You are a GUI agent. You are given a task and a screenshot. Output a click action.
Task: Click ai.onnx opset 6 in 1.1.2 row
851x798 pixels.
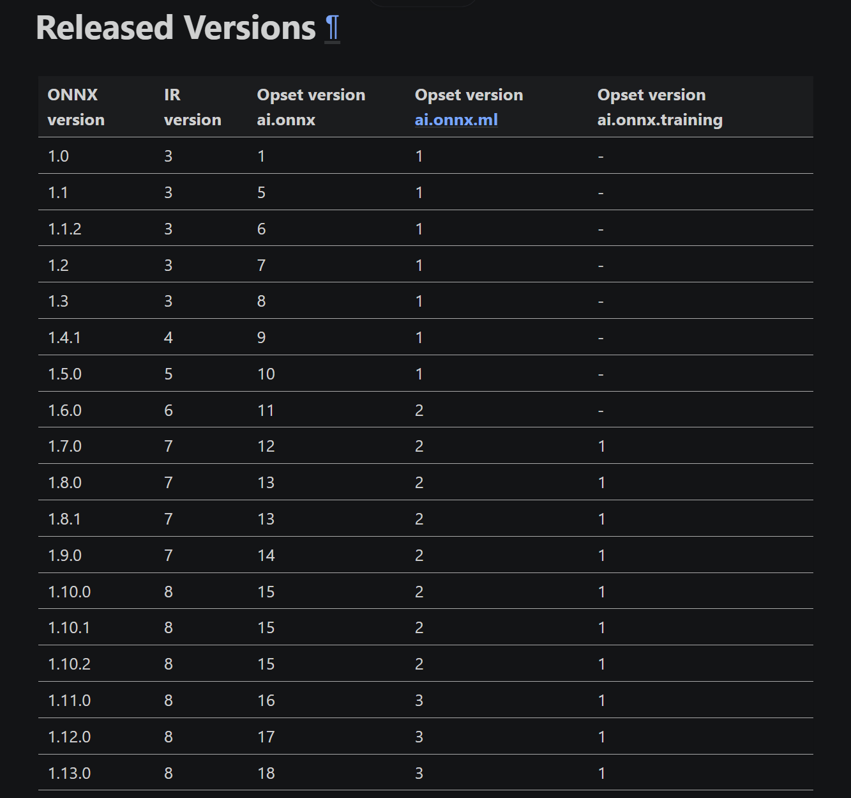pyautogui.click(x=261, y=229)
